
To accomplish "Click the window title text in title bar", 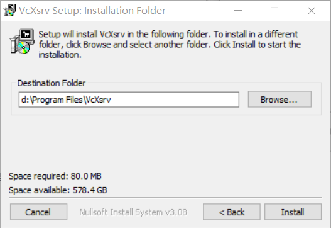I will coord(92,10).
